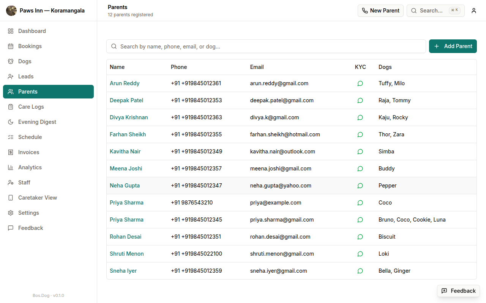The height and width of the screenshot is (303, 486).
Task: Open the floating Feedback button
Action: click(x=458, y=291)
